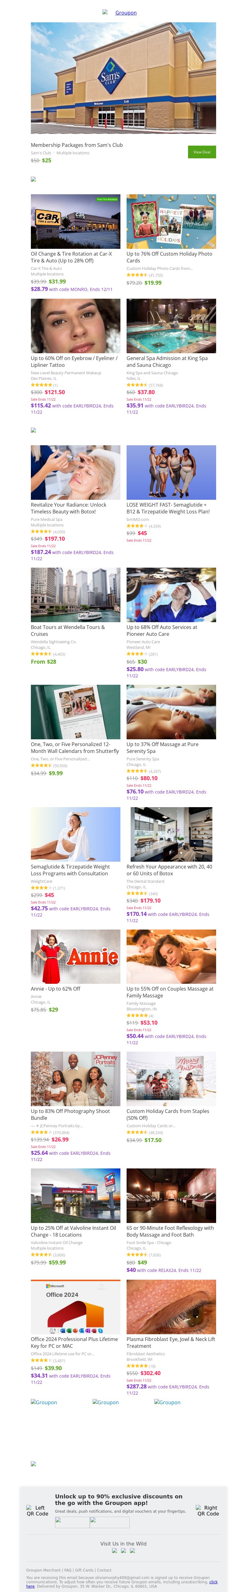
Task: Click the Annie show deal image
Action: [x=76, y=956]
